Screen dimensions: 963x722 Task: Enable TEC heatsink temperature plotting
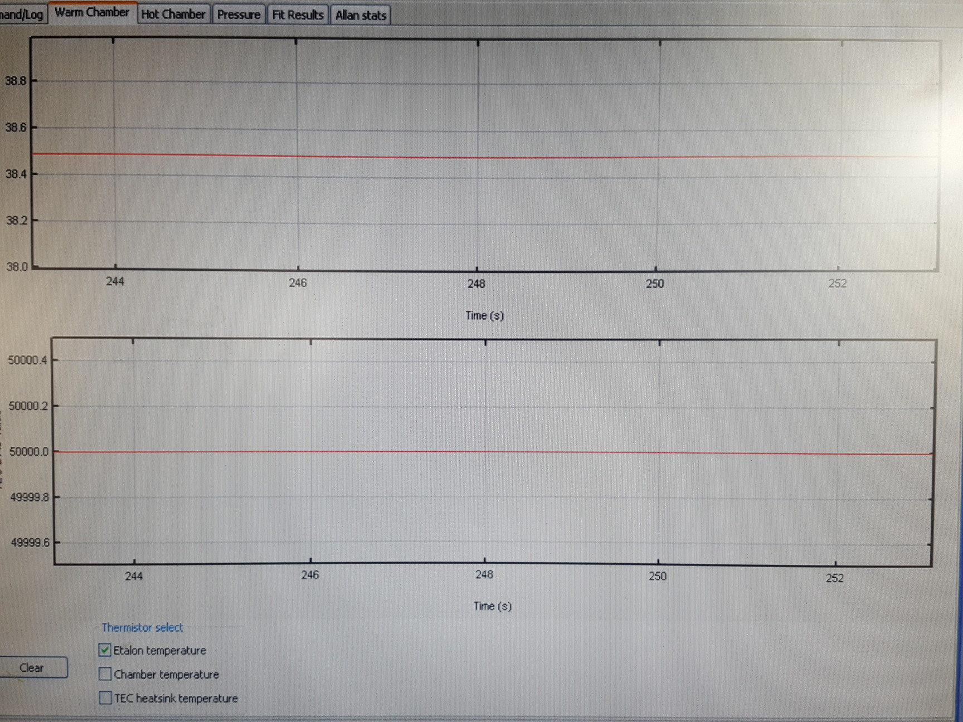tap(104, 697)
